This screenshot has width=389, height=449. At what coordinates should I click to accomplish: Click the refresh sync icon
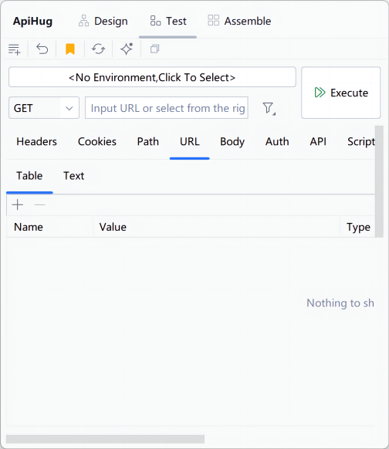pyautogui.click(x=98, y=49)
